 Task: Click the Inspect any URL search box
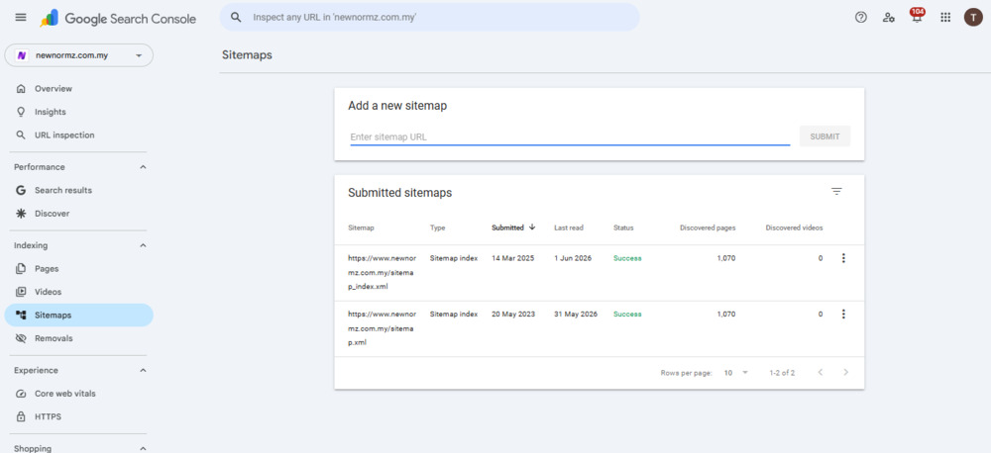[x=429, y=18]
